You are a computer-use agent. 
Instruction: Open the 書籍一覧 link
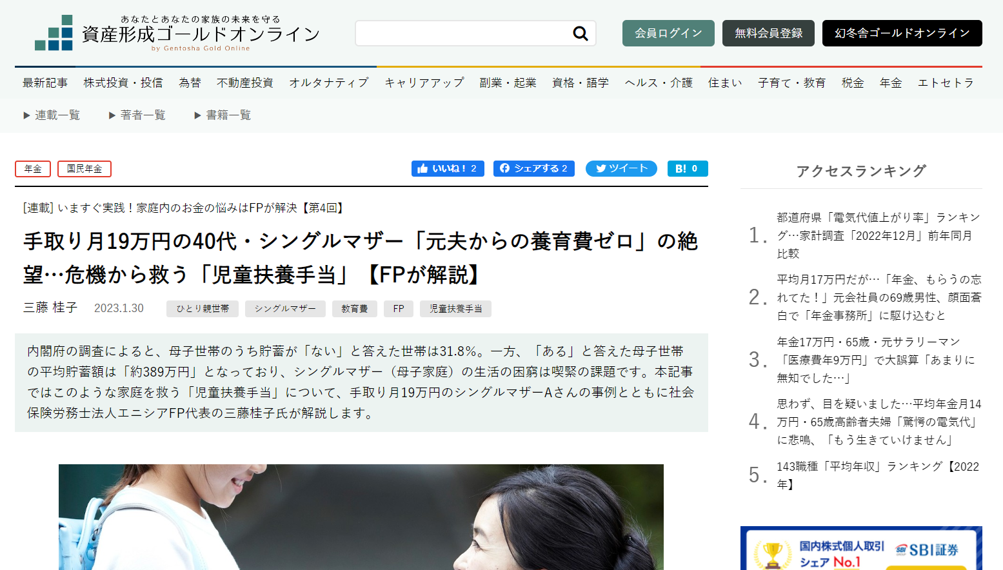(223, 115)
